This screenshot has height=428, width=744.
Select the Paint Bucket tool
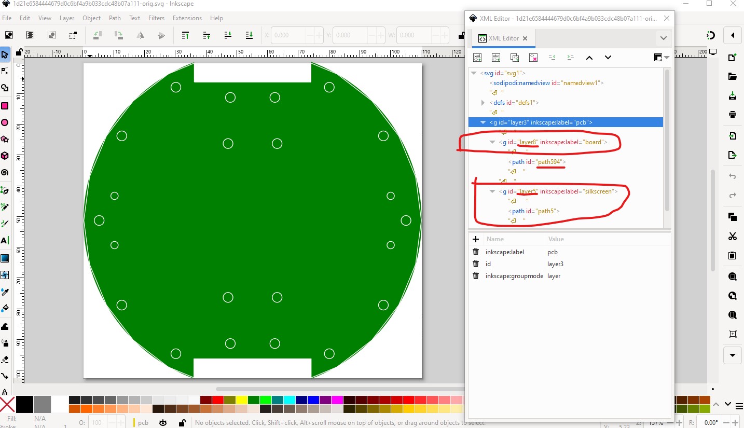coord(5,308)
